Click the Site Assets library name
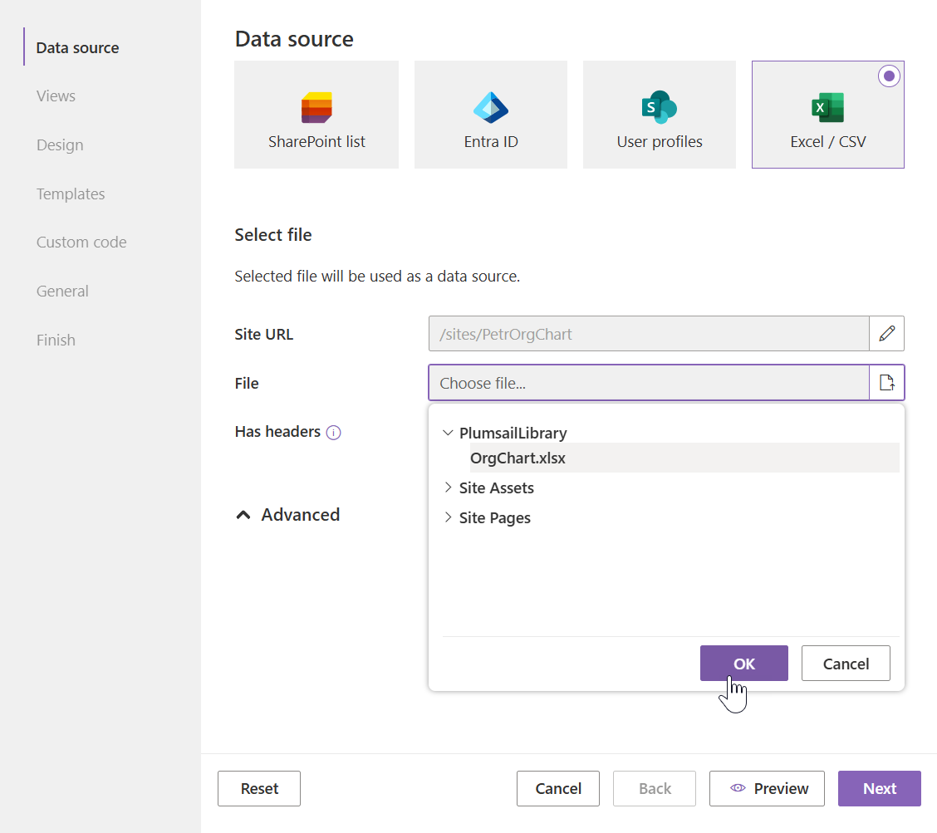This screenshot has width=937, height=833. point(496,488)
